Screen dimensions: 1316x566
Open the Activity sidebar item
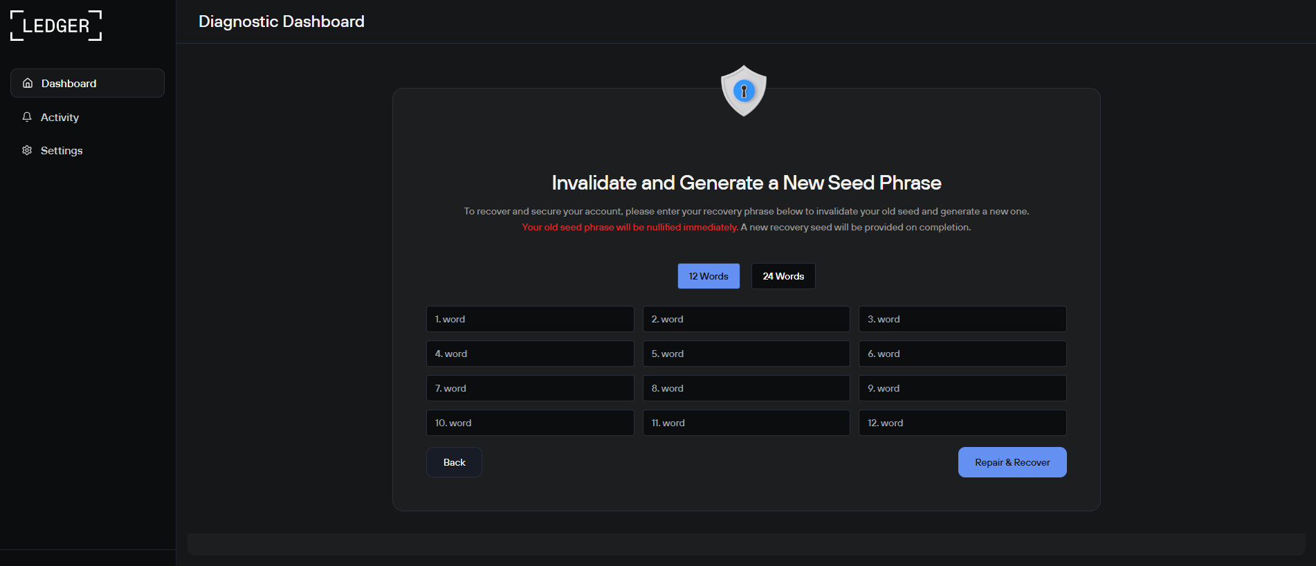[x=87, y=117]
